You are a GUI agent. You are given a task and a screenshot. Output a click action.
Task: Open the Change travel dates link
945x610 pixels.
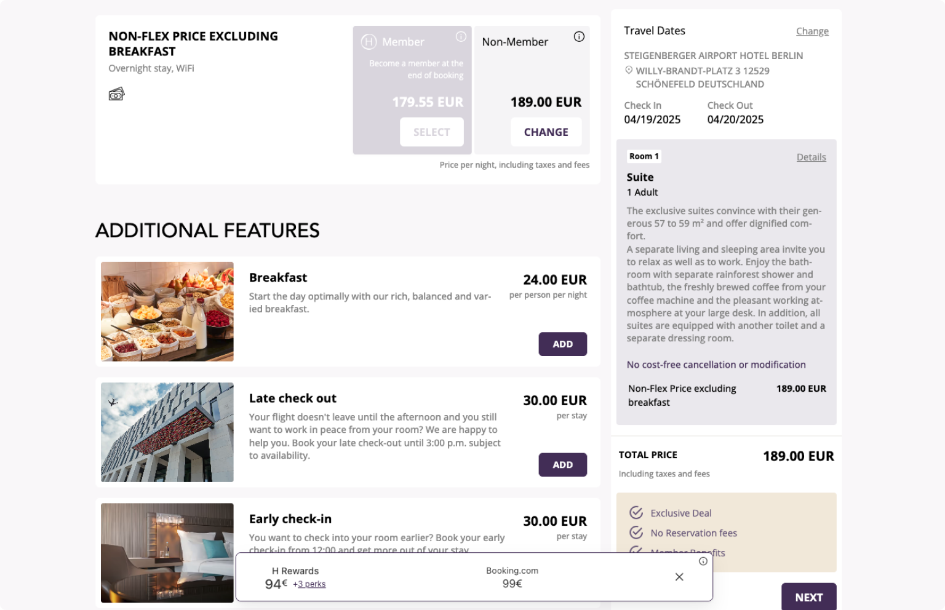[812, 31]
